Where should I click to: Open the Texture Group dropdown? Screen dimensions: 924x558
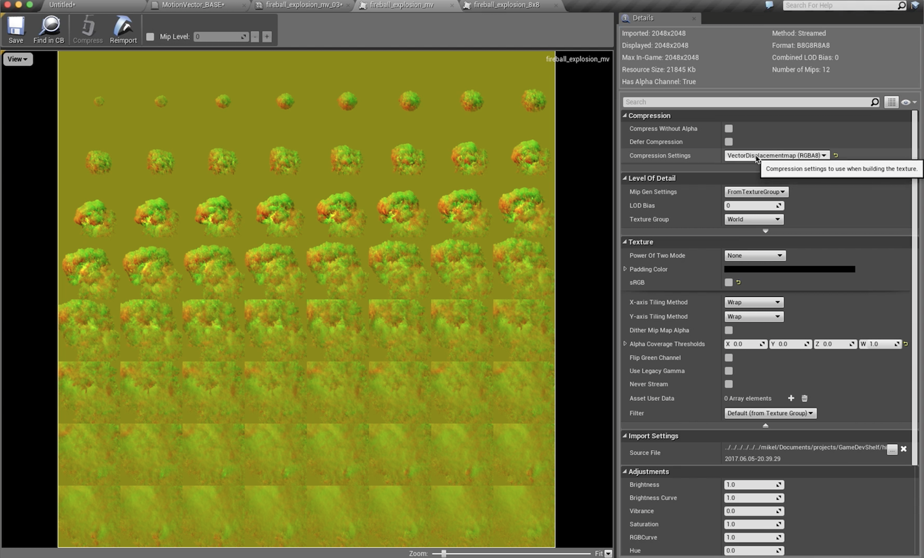tap(753, 219)
